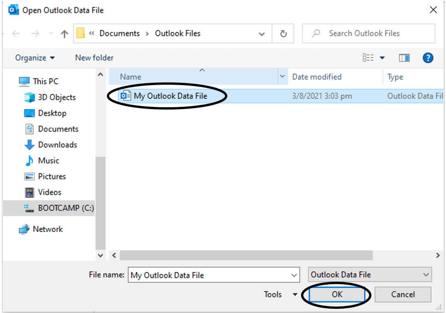This screenshot has width=446, height=313.
Task: Expand the address bar history dropdown
Action: pyautogui.click(x=262, y=34)
